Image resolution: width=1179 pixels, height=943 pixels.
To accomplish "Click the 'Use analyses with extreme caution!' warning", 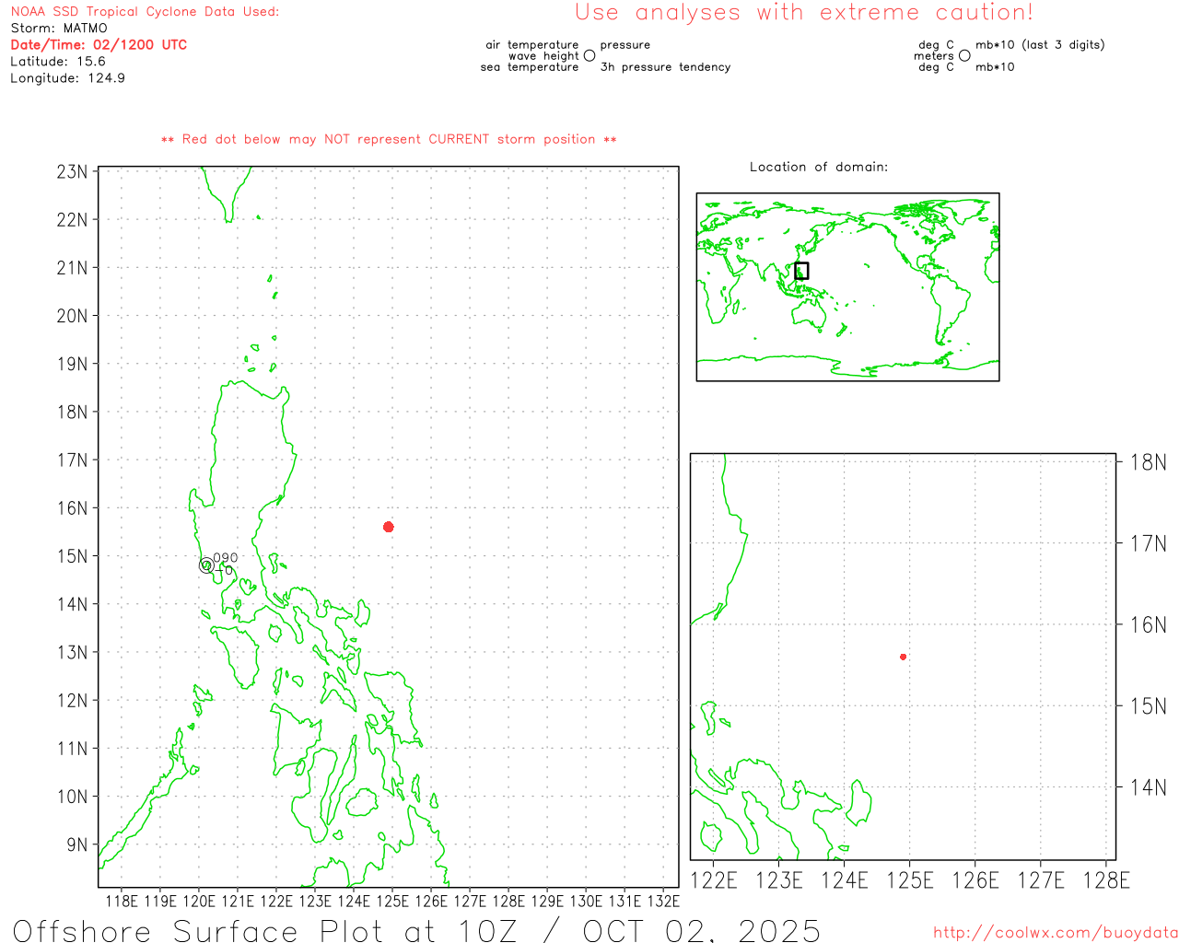I will tap(803, 13).
